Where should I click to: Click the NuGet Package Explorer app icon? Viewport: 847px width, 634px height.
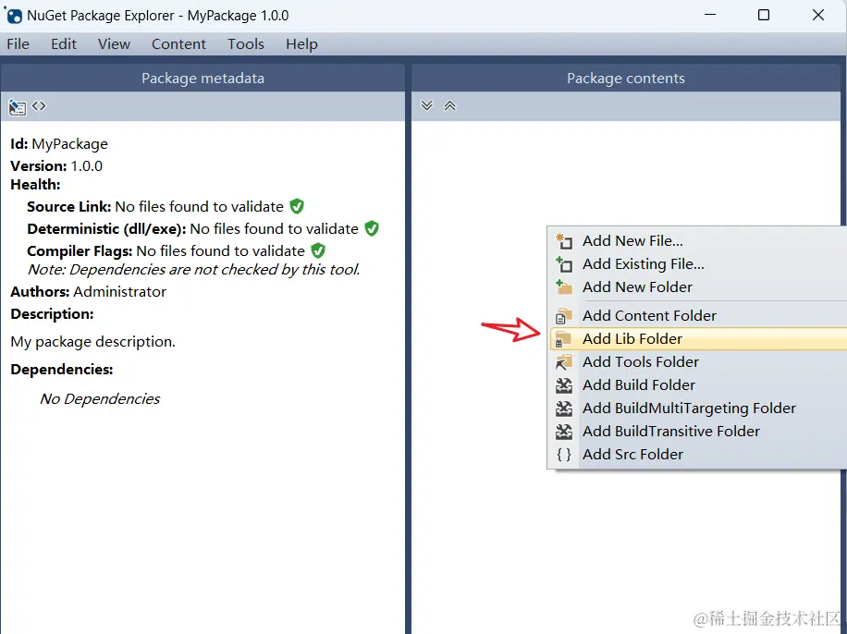click(13, 15)
